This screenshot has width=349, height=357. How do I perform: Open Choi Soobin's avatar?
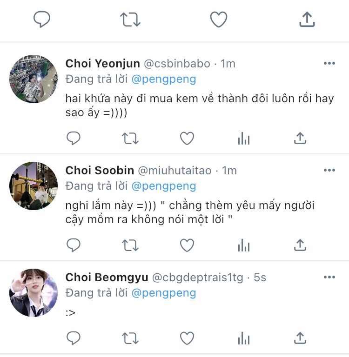[34, 186]
